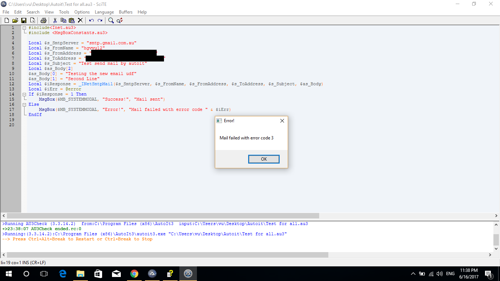The height and width of the screenshot is (281, 500).
Task: Click the Paste clipboard icon
Action: (72, 20)
